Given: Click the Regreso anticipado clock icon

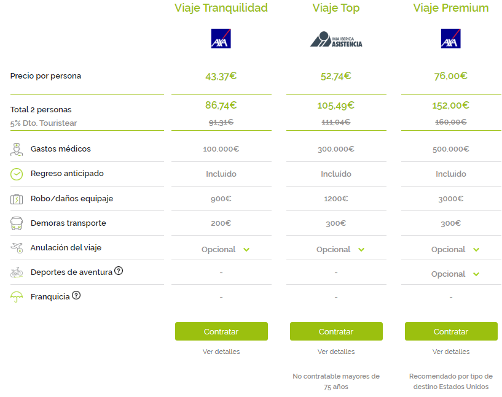Looking at the screenshot, I should tap(17, 174).
